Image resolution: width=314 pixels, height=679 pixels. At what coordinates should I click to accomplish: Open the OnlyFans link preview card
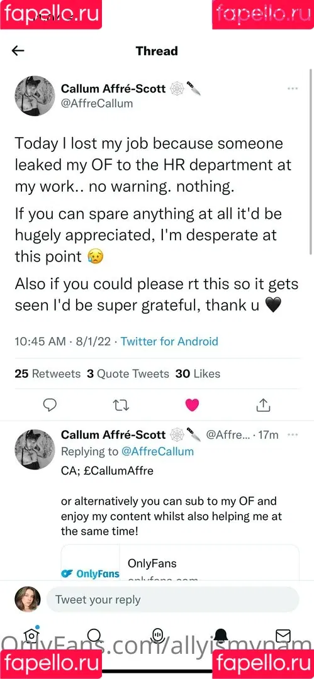point(180,563)
